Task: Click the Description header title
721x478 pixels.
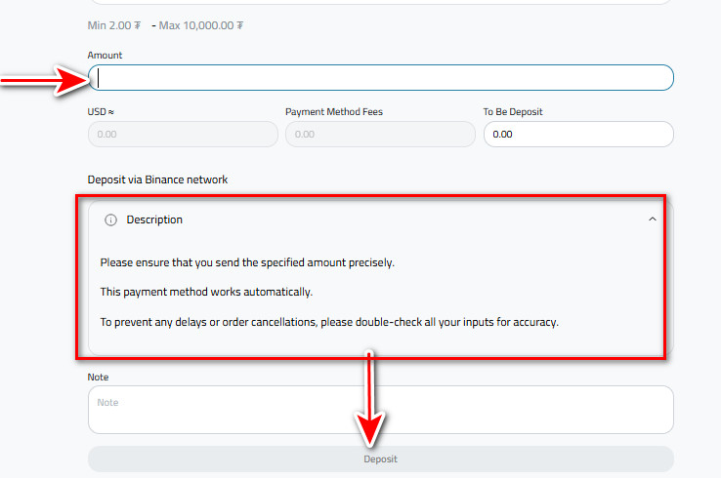Action: [154, 220]
